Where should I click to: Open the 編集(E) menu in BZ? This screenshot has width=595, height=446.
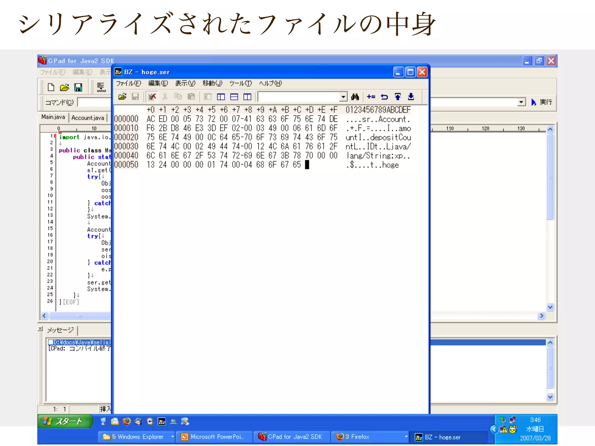(158, 83)
